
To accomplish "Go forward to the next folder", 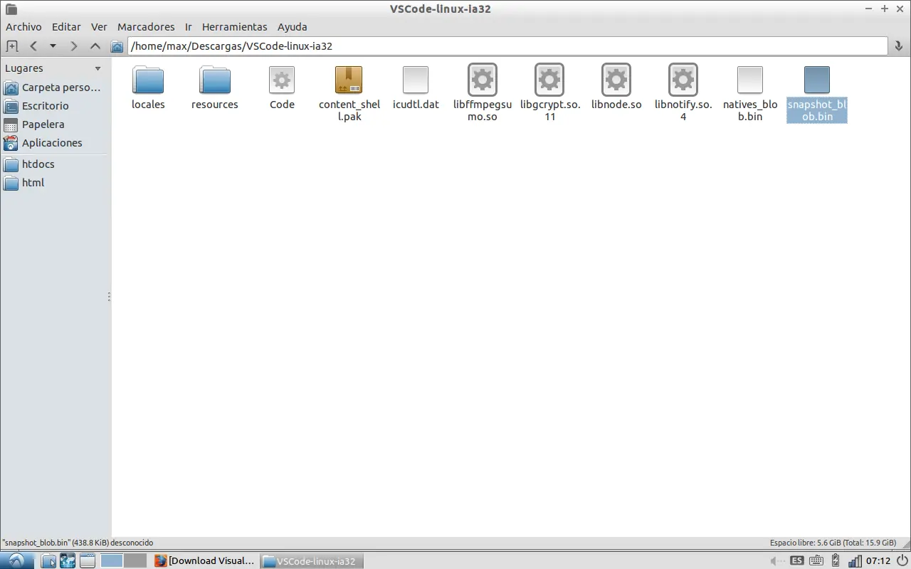I will 73,46.
